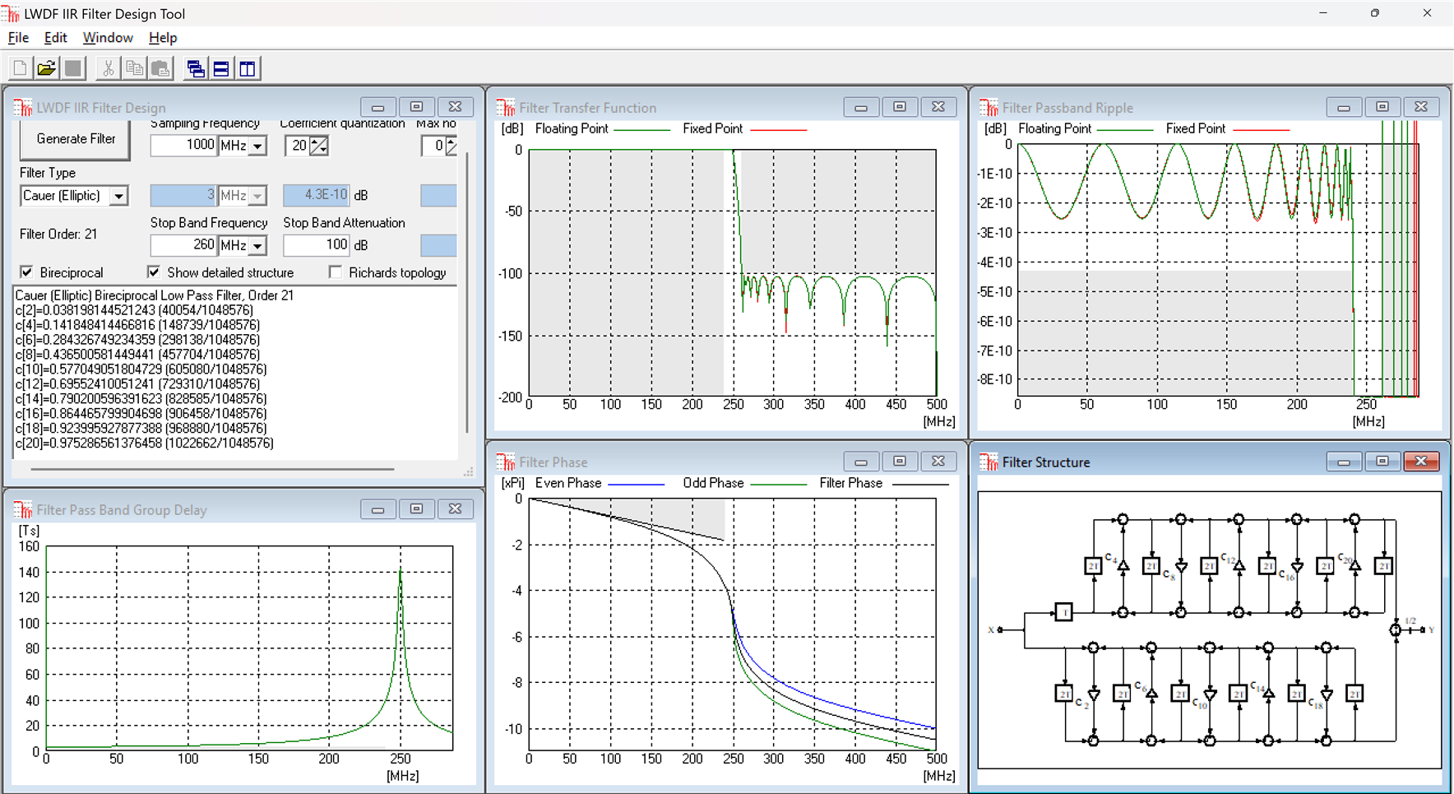Image resolution: width=1454 pixels, height=794 pixels.
Task: Open Stop Band Frequency unit dropdown
Action: [x=258, y=245]
